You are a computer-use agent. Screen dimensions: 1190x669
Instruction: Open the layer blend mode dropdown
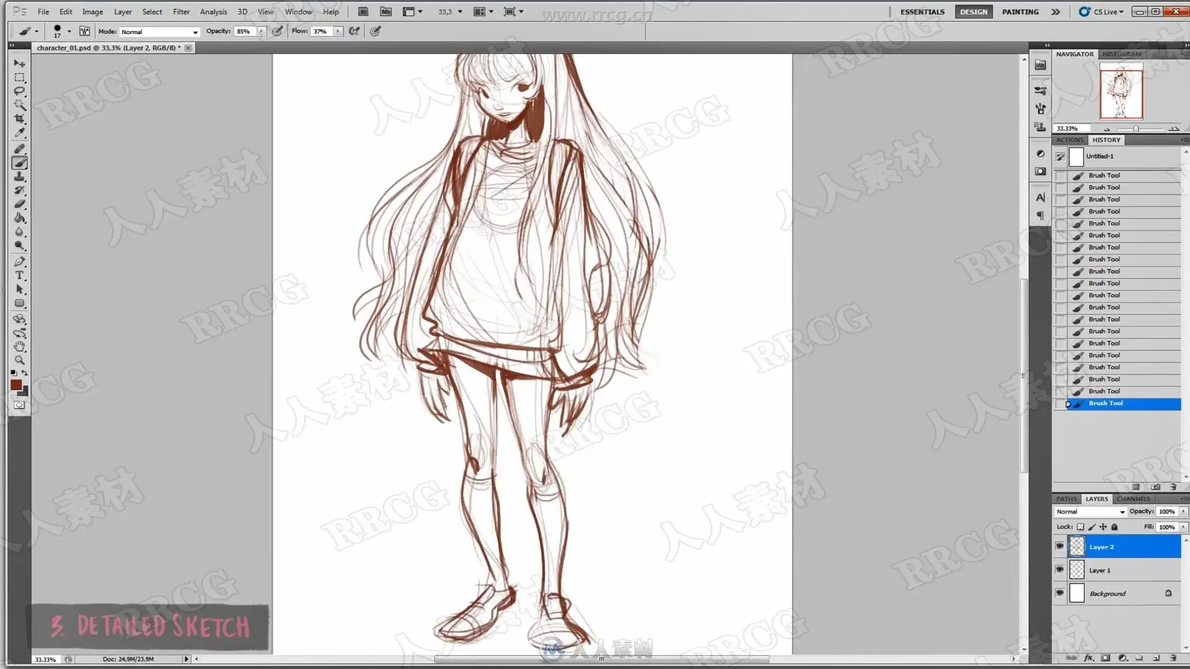click(x=1090, y=512)
